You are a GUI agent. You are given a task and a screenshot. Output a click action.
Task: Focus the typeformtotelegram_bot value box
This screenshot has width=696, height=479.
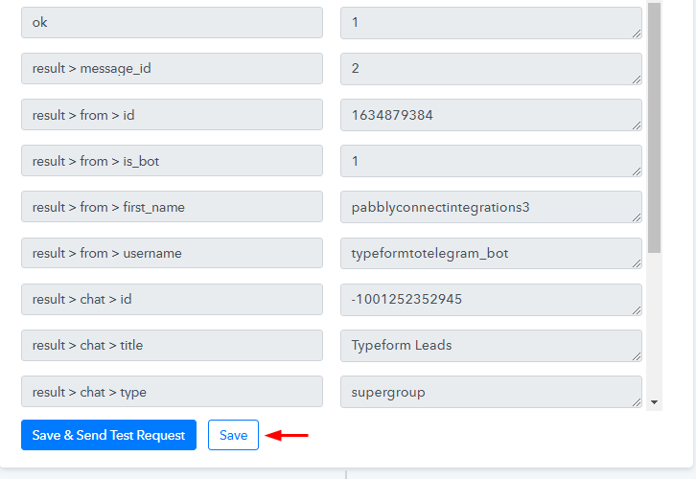491,253
